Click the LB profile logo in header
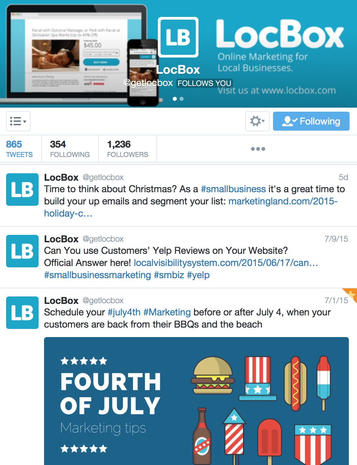 point(178,37)
